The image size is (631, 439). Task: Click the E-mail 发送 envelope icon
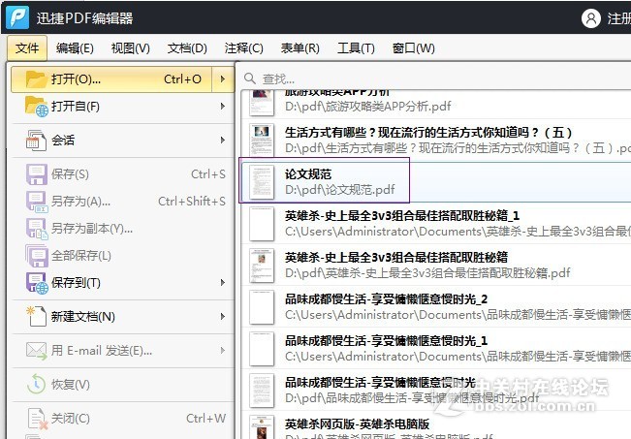(36, 351)
